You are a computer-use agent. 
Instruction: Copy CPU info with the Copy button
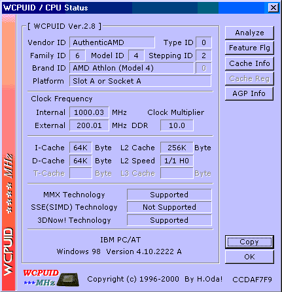pyautogui.click(x=249, y=242)
